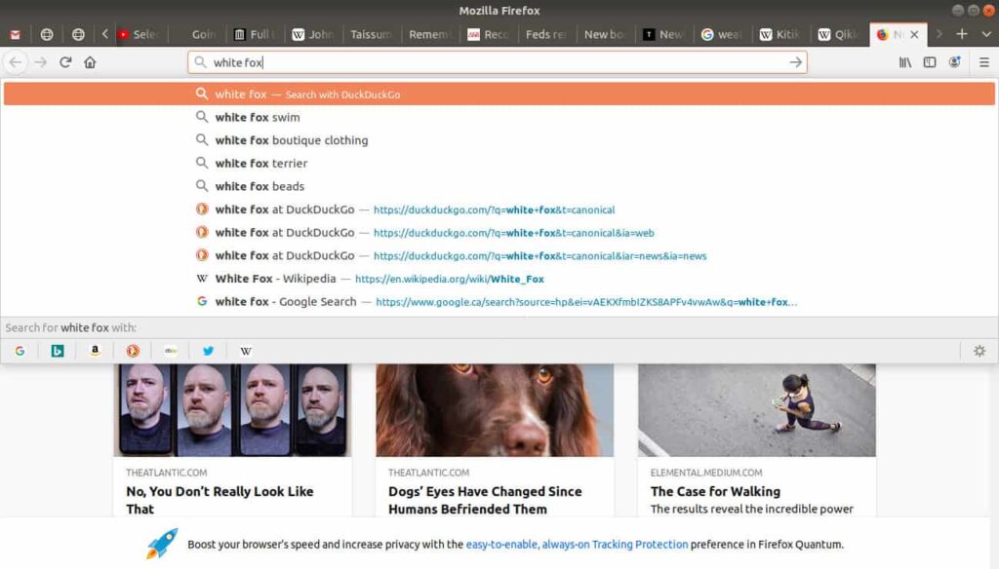Search with the eBay one-off engine icon
This screenshot has width=999, height=569.
[170, 351]
